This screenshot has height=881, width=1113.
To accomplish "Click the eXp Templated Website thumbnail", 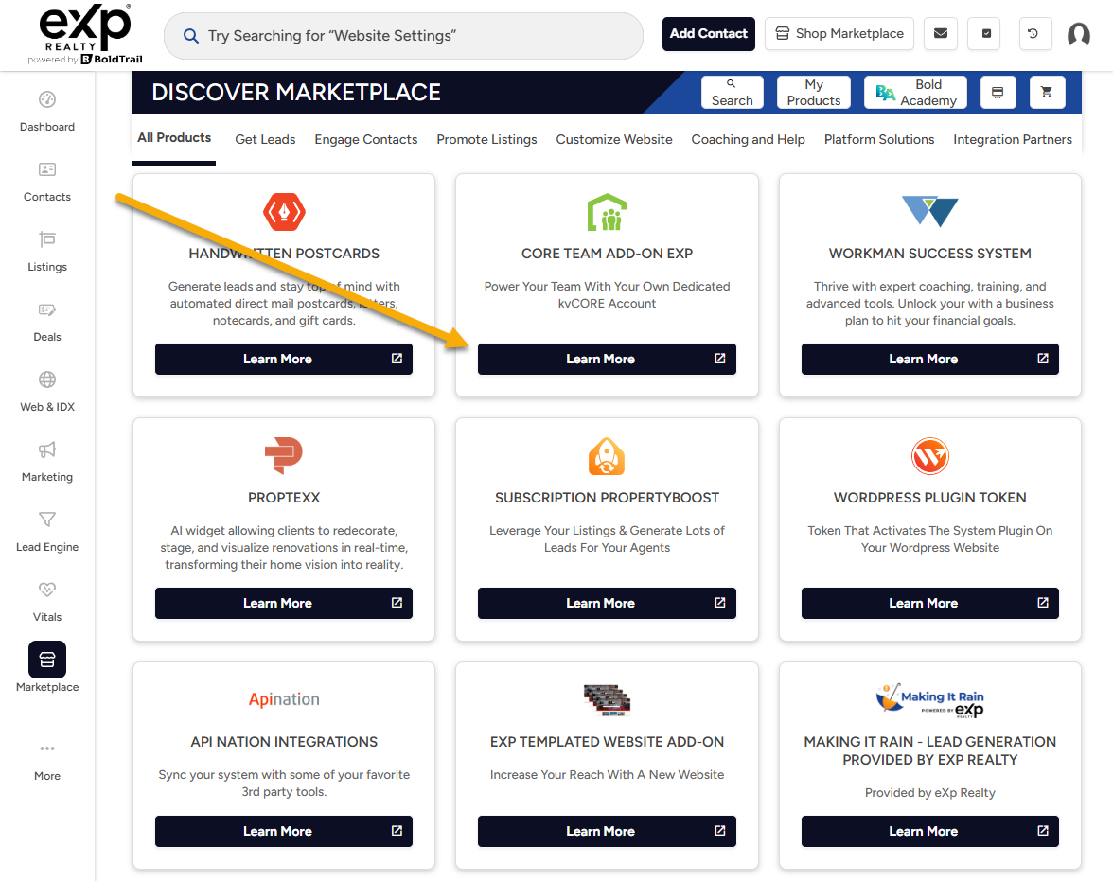I will pos(607,700).
